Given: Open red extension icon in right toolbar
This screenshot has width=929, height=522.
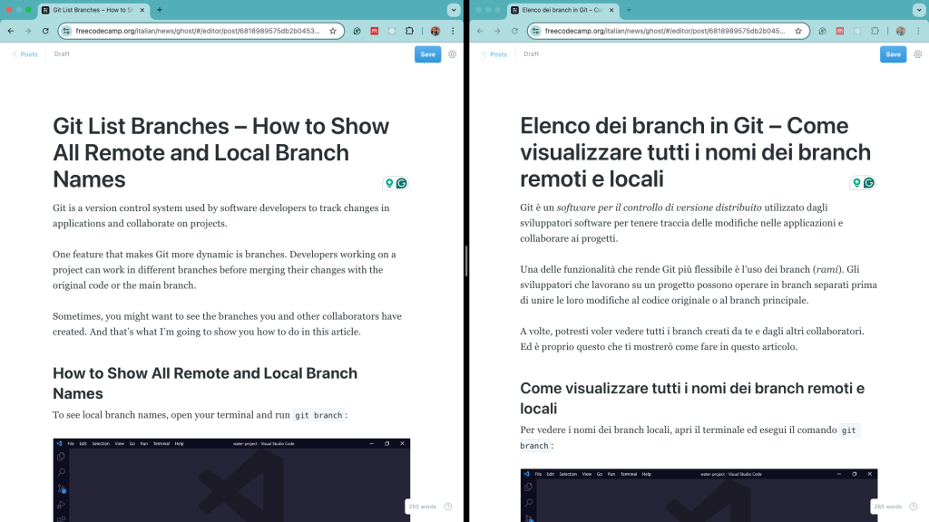Looking at the screenshot, I should [x=840, y=31].
